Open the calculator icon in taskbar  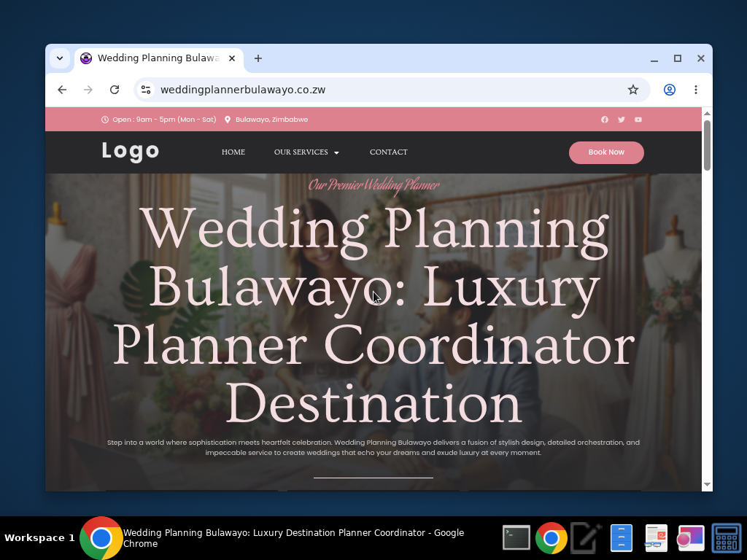(x=726, y=538)
